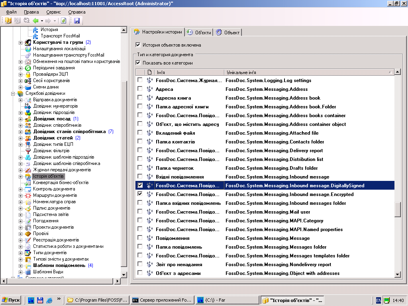Click the row icon beside Вкладений файл
The width and height of the screenshot is (408, 306).
(x=150, y=133)
